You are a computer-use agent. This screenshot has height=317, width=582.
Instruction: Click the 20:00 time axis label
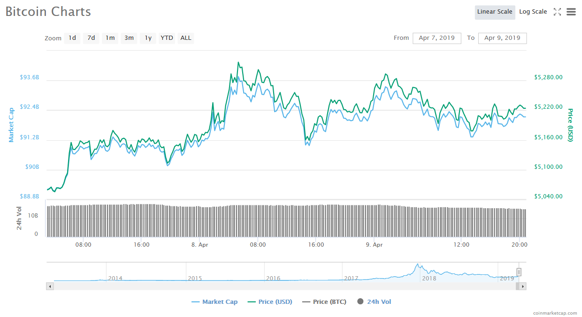[519, 244]
